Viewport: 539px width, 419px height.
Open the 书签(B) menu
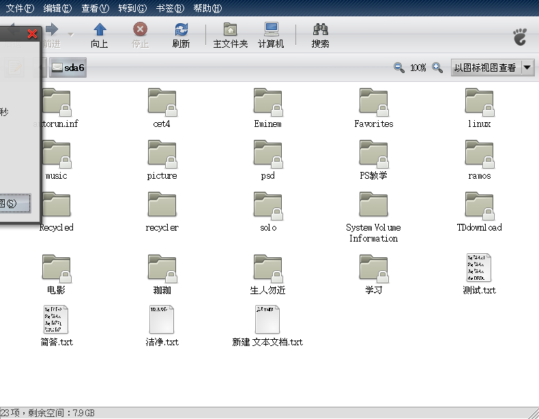[170, 8]
